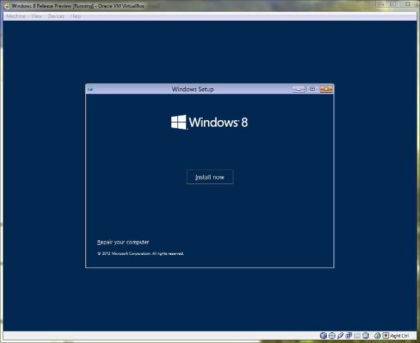Click the Right Ctrl host key label

point(400,336)
